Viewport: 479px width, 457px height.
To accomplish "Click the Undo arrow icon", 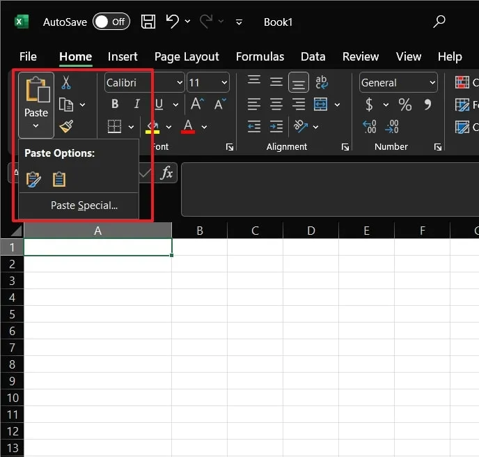I will (173, 22).
